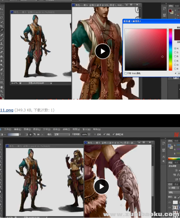Image resolution: width=180 pixels, height=218 pixels.
Task: Select the S radio button in the color picker
Action: pyautogui.click(x=175, y=52)
